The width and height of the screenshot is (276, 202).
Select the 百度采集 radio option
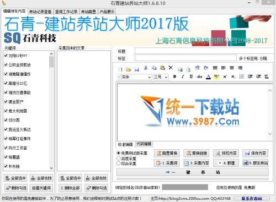119,159
